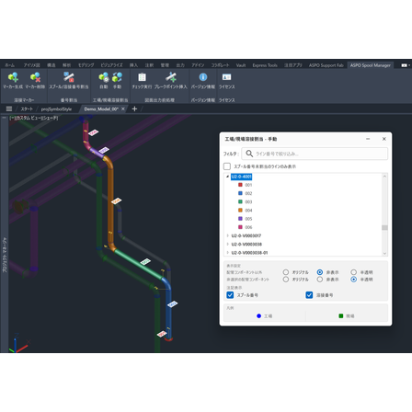The image size is (412, 412).
Task: Click the line number filter search field
Action: (x=315, y=154)
